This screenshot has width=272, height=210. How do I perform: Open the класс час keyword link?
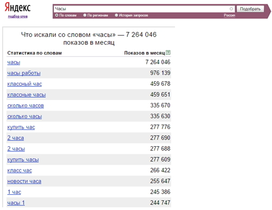point(20,170)
